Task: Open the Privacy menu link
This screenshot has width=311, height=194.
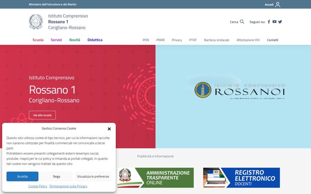Action: pos(177,40)
